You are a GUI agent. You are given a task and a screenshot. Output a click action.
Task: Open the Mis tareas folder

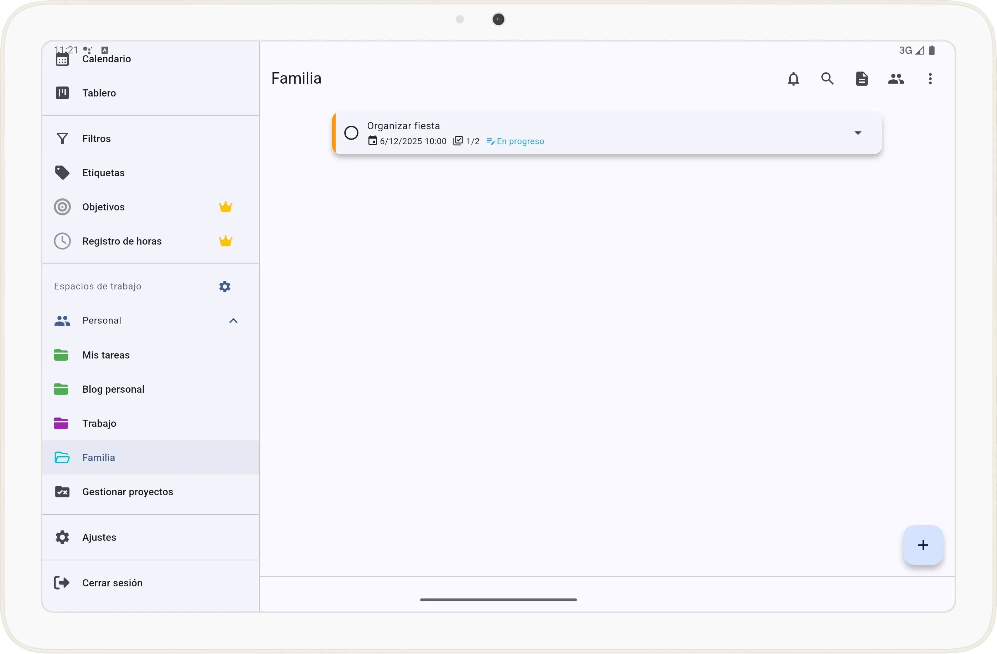pos(106,354)
